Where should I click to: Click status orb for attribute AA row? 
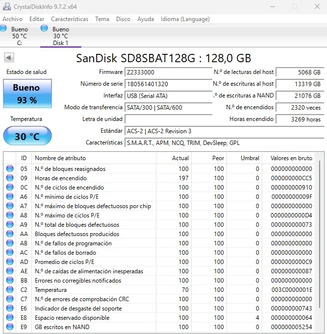10,234
